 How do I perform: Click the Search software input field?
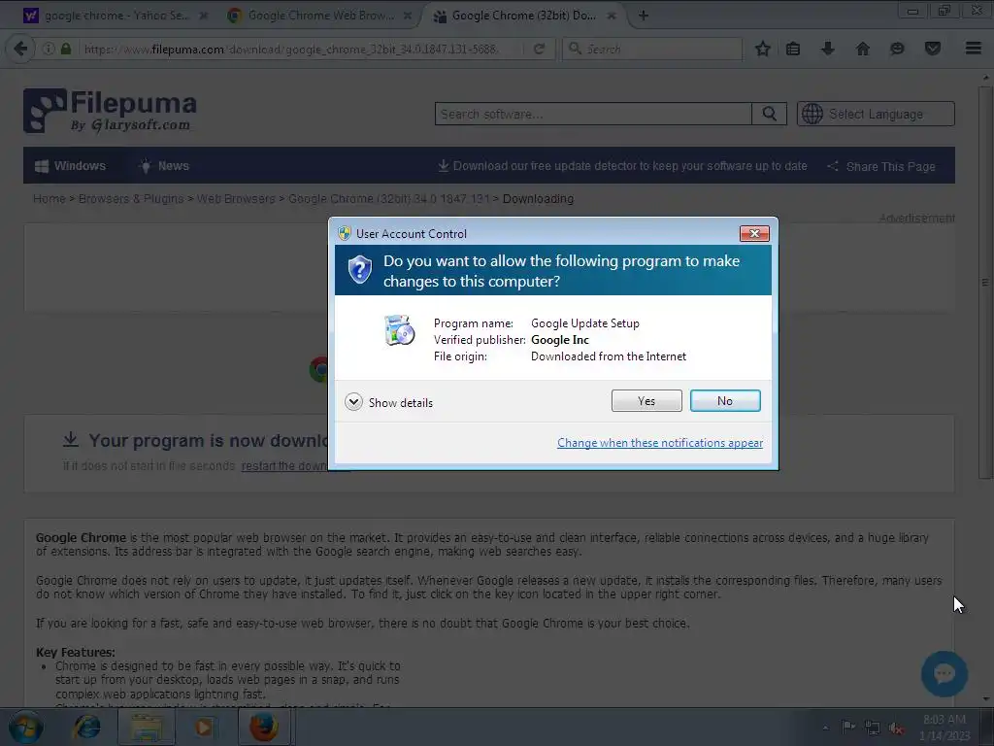tap(593, 115)
